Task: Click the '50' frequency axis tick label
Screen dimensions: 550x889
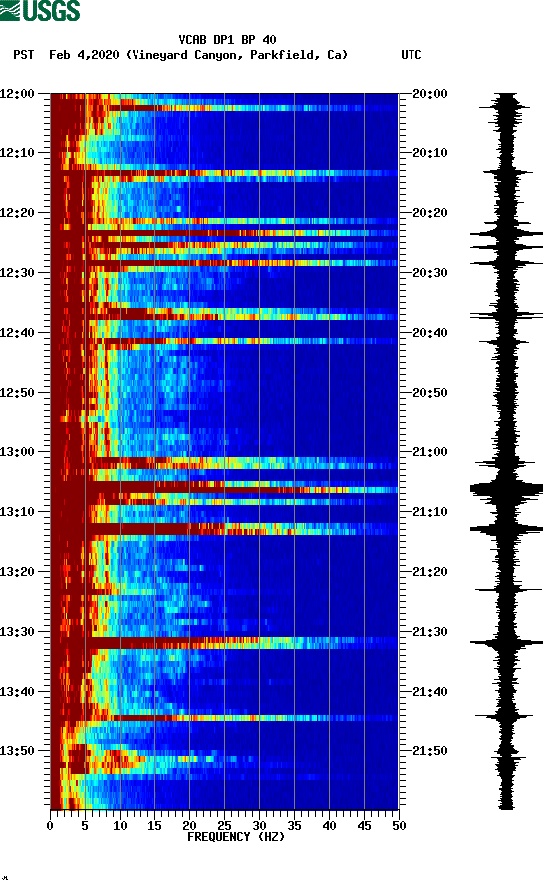Action: click(399, 826)
